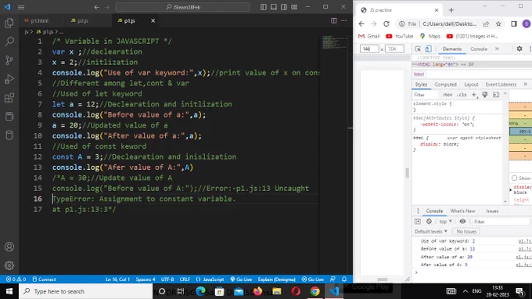Click the errors and warnings status item
532x299 pixels.
click(x=16, y=279)
